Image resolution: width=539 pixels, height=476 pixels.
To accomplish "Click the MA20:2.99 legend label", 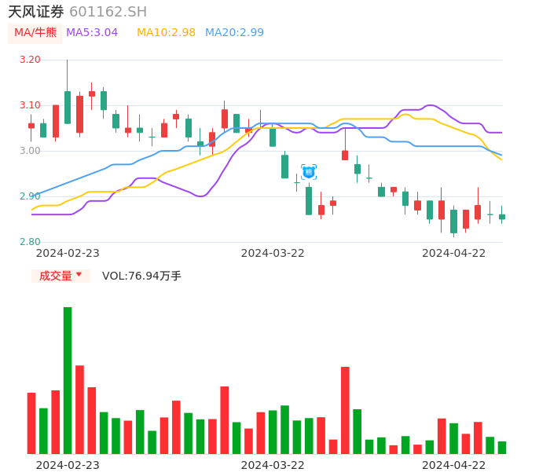I will [234, 33].
